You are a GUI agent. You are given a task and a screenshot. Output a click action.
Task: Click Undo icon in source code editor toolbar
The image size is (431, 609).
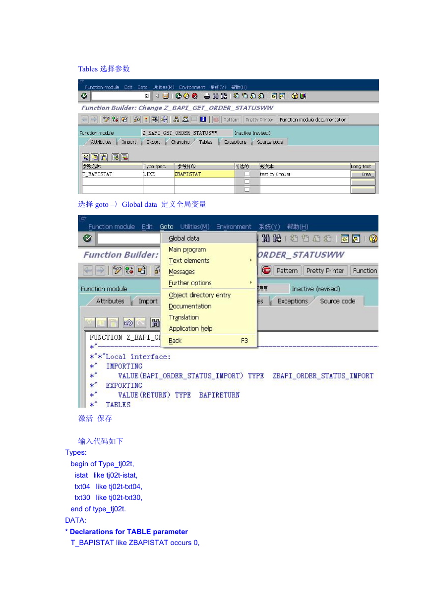click(128, 323)
